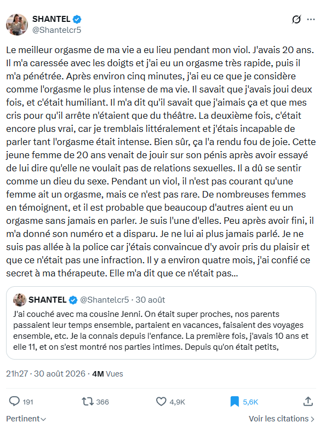Click the retweet arrows icon
The height and width of the screenshot is (428, 325).
coord(88,402)
